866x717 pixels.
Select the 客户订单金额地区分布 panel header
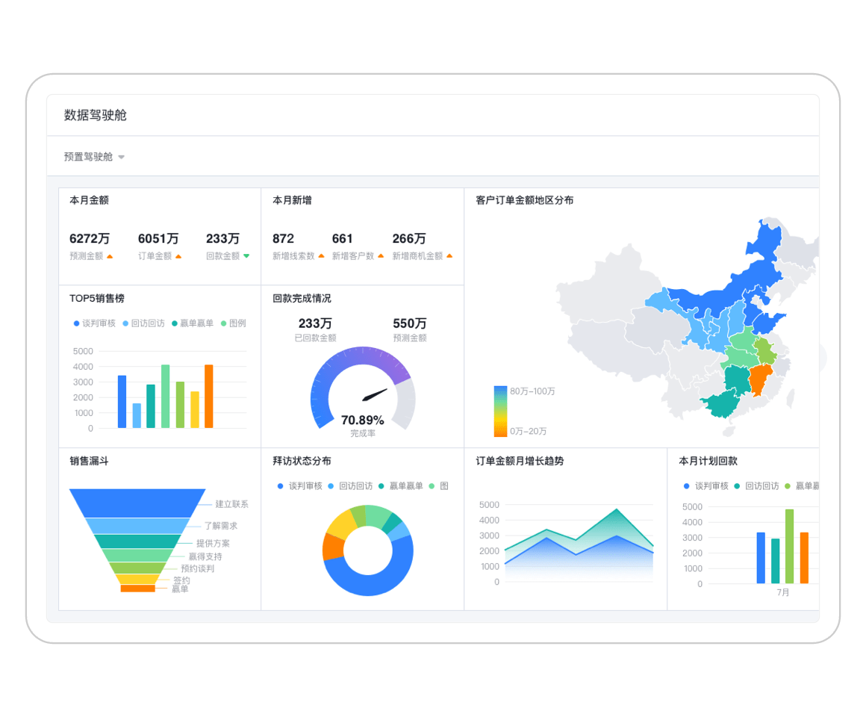pos(525,200)
